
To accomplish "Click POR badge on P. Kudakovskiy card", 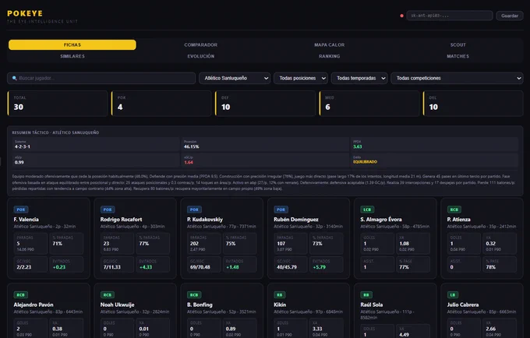I will click(194, 209).
